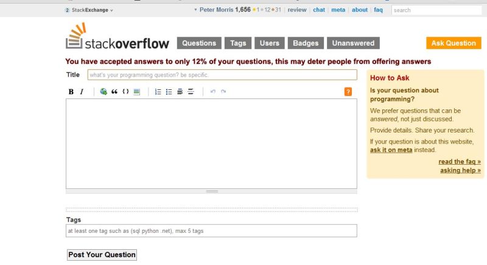Click into the question body editor
Image resolution: width=487 pixels, height=265 pixels.
click(x=211, y=143)
